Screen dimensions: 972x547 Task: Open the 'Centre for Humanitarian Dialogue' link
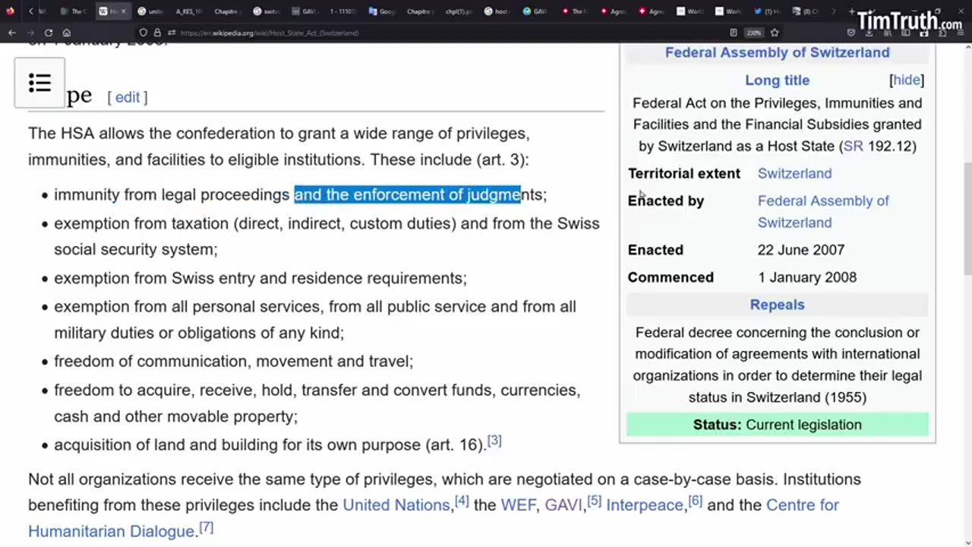coord(434,518)
